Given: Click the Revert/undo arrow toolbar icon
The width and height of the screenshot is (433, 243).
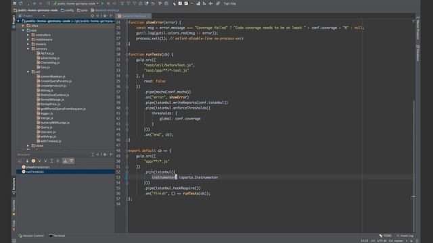Looking at the screenshot, I should [153, 3].
